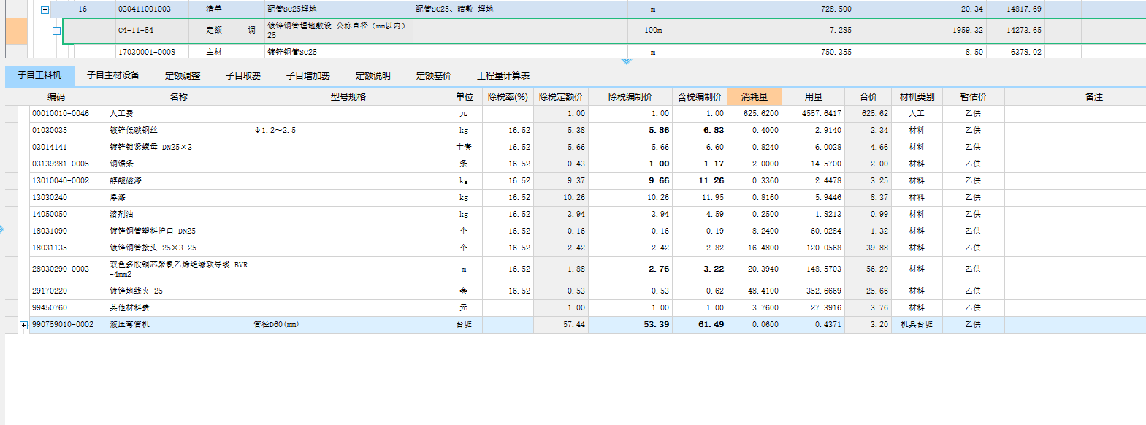Show the 定额说明 tab
The image size is (1146, 425).
tap(373, 76)
